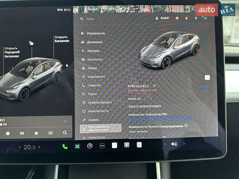The image size is (239, 179).
Task: Open График зарядки section
Action: pos(97,102)
